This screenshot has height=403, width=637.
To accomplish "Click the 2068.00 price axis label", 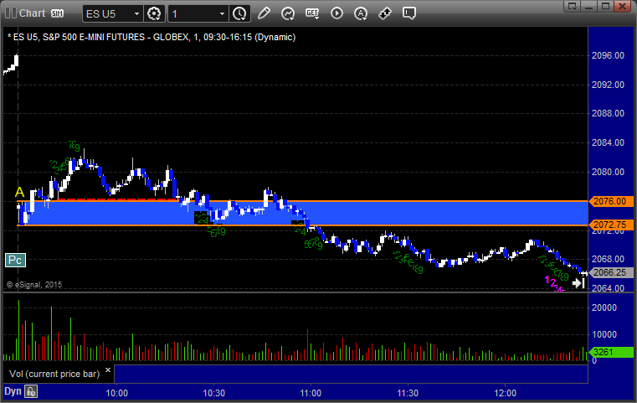I will [x=608, y=259].
